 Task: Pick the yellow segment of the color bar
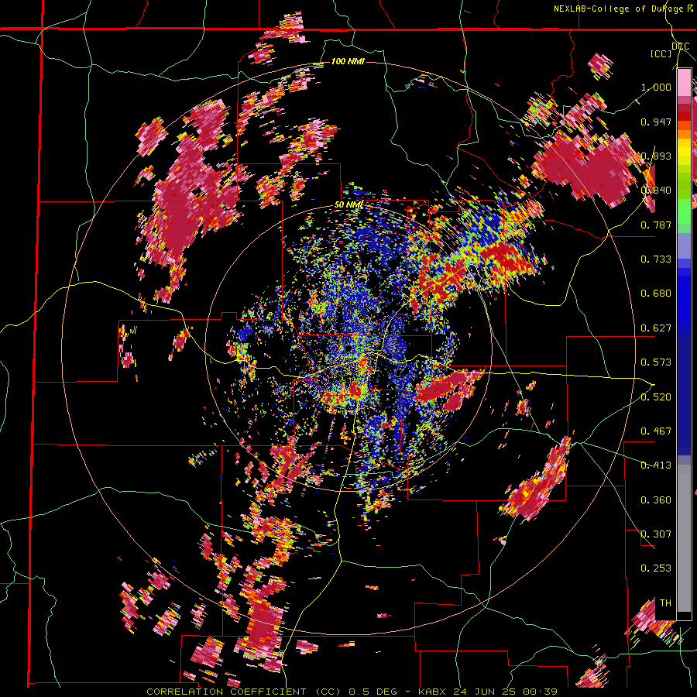(684, 152)
